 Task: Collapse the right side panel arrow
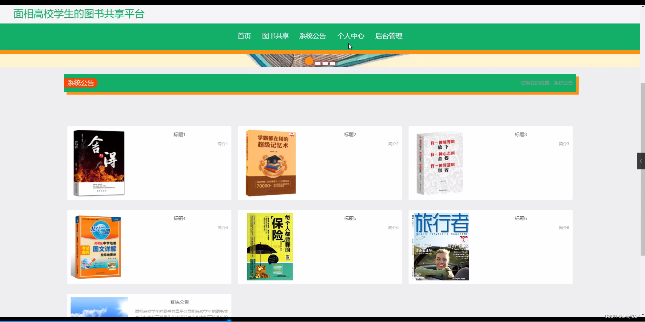pos(642,161)
